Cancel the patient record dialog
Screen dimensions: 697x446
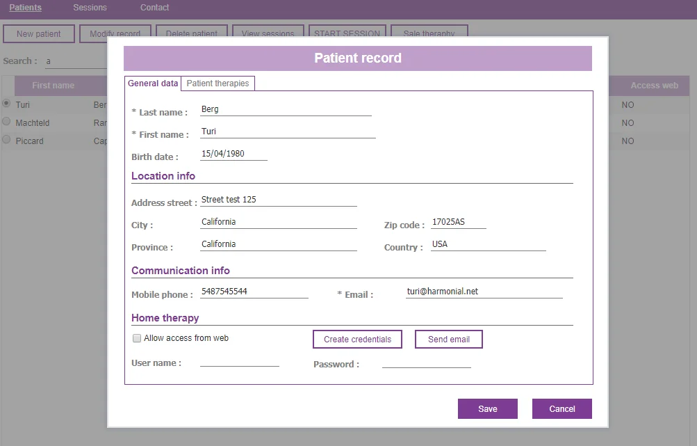561,409
